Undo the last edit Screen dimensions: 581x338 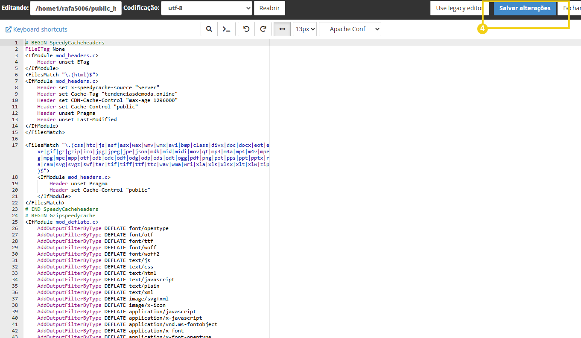coord(246,29)
